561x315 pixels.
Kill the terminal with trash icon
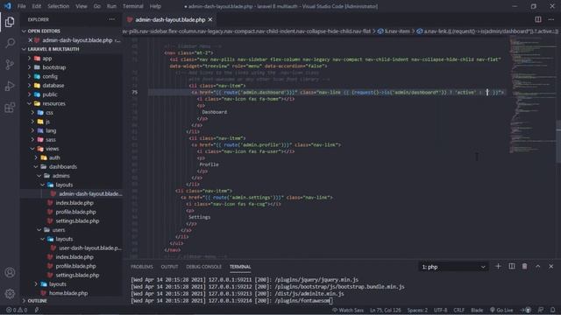point(524,266)
